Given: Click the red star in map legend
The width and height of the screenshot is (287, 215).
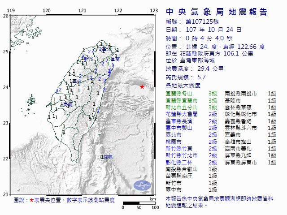Looking at the screenshot, I should tap(32, 200).
